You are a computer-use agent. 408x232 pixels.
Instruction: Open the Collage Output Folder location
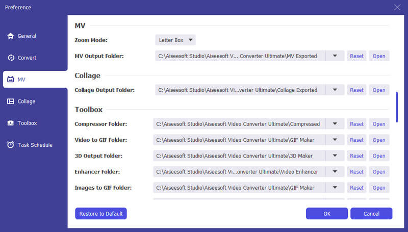point(379,90)
